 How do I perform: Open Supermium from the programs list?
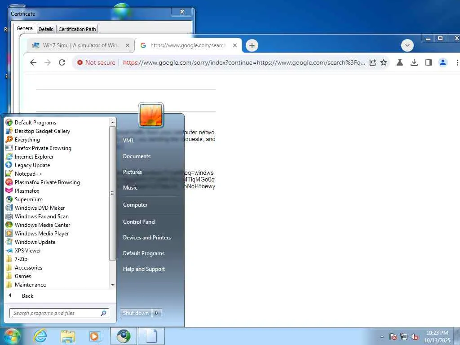[x=24, y=199]
